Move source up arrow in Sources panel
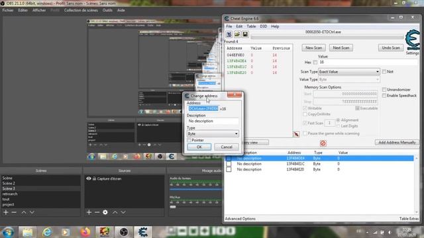 click(x=115, y=212)
